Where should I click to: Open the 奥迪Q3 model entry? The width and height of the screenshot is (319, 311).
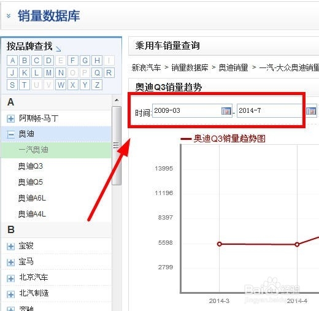tap(31, 166)
